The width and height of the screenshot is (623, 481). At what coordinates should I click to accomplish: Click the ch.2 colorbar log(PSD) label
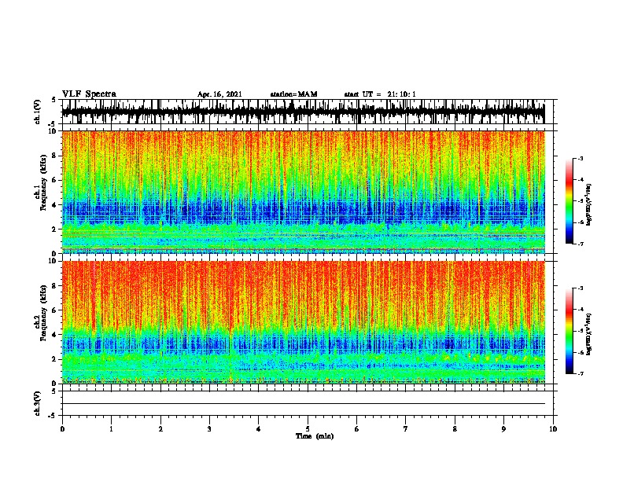[588, 335]
